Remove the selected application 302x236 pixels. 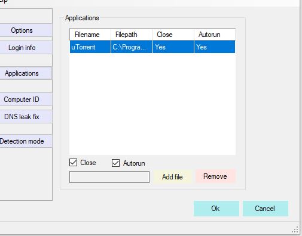[x=215, y=176]
